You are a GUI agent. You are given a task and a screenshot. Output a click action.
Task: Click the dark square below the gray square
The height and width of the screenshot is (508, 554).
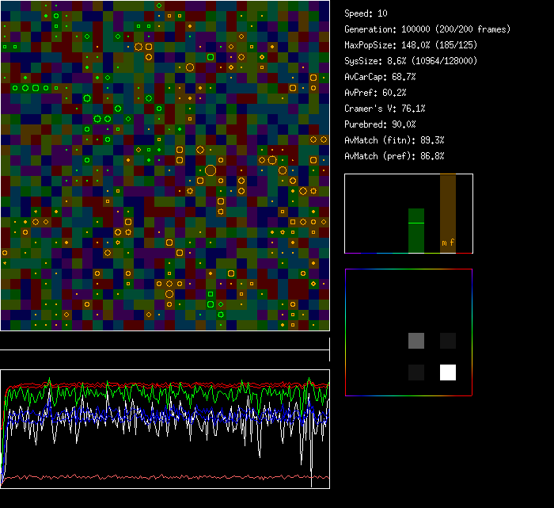416,372
